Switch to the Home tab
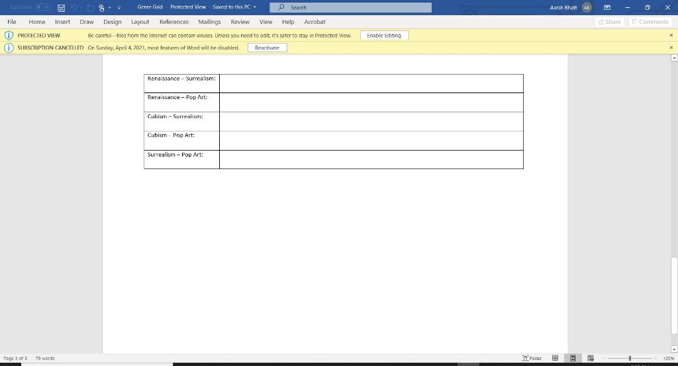 pos(37,22)
